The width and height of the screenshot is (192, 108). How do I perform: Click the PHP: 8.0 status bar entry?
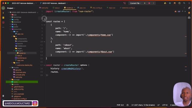(120, 105)
